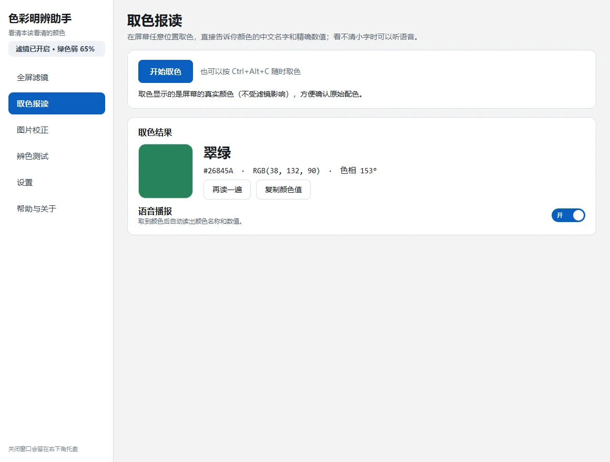This screenshot has height=462, width=610.
Task: Click the green 翠绿 color swatch
Action: click(166, 171)
